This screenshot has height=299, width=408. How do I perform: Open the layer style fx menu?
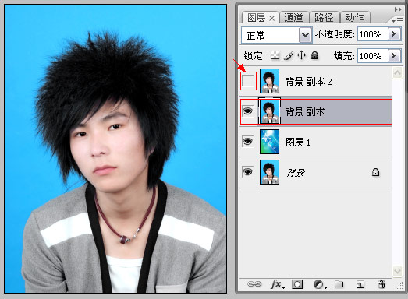pos(278,284)
